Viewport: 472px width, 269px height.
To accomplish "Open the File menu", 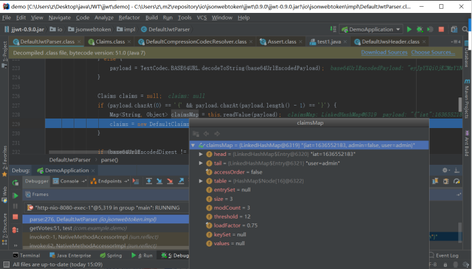I will click(x=6, y=18).
